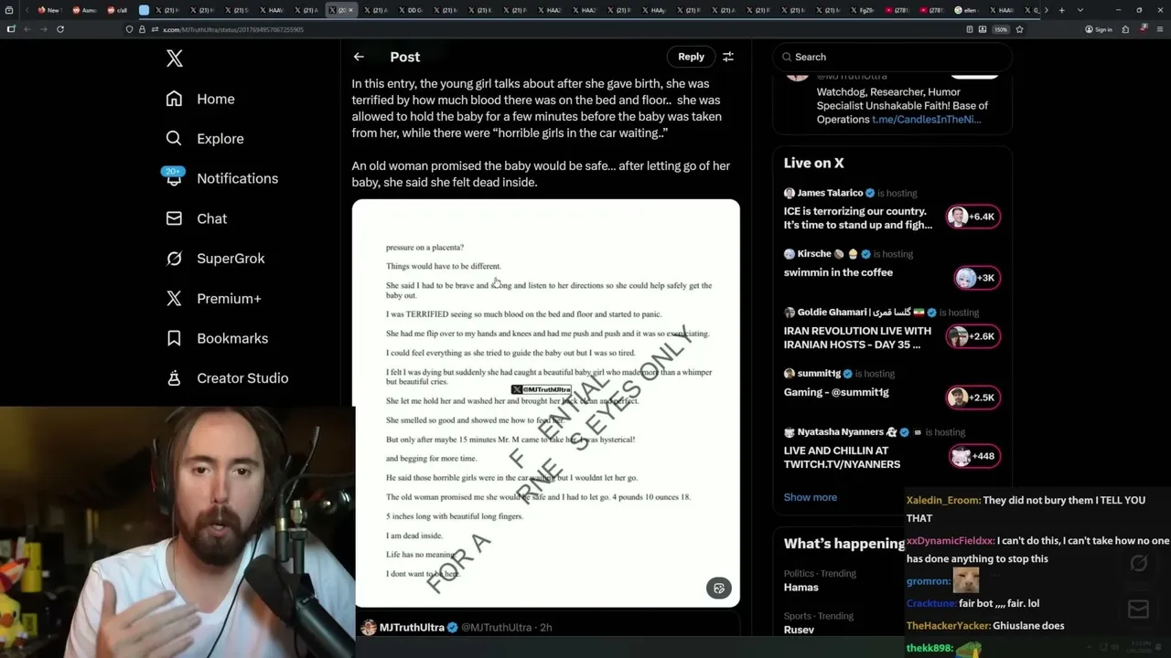The image size is (1171, 658).
Task: Launch SuperGrok from the sidebar
Action: tap(215, 259)
